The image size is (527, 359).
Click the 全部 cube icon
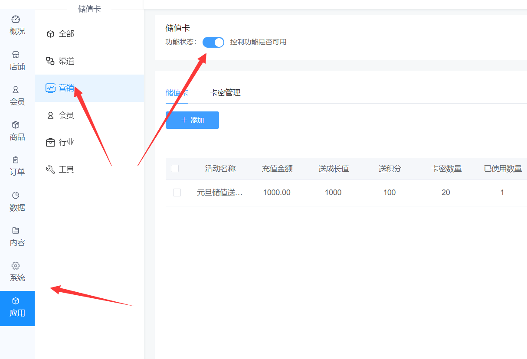click(x=50, y=34)
